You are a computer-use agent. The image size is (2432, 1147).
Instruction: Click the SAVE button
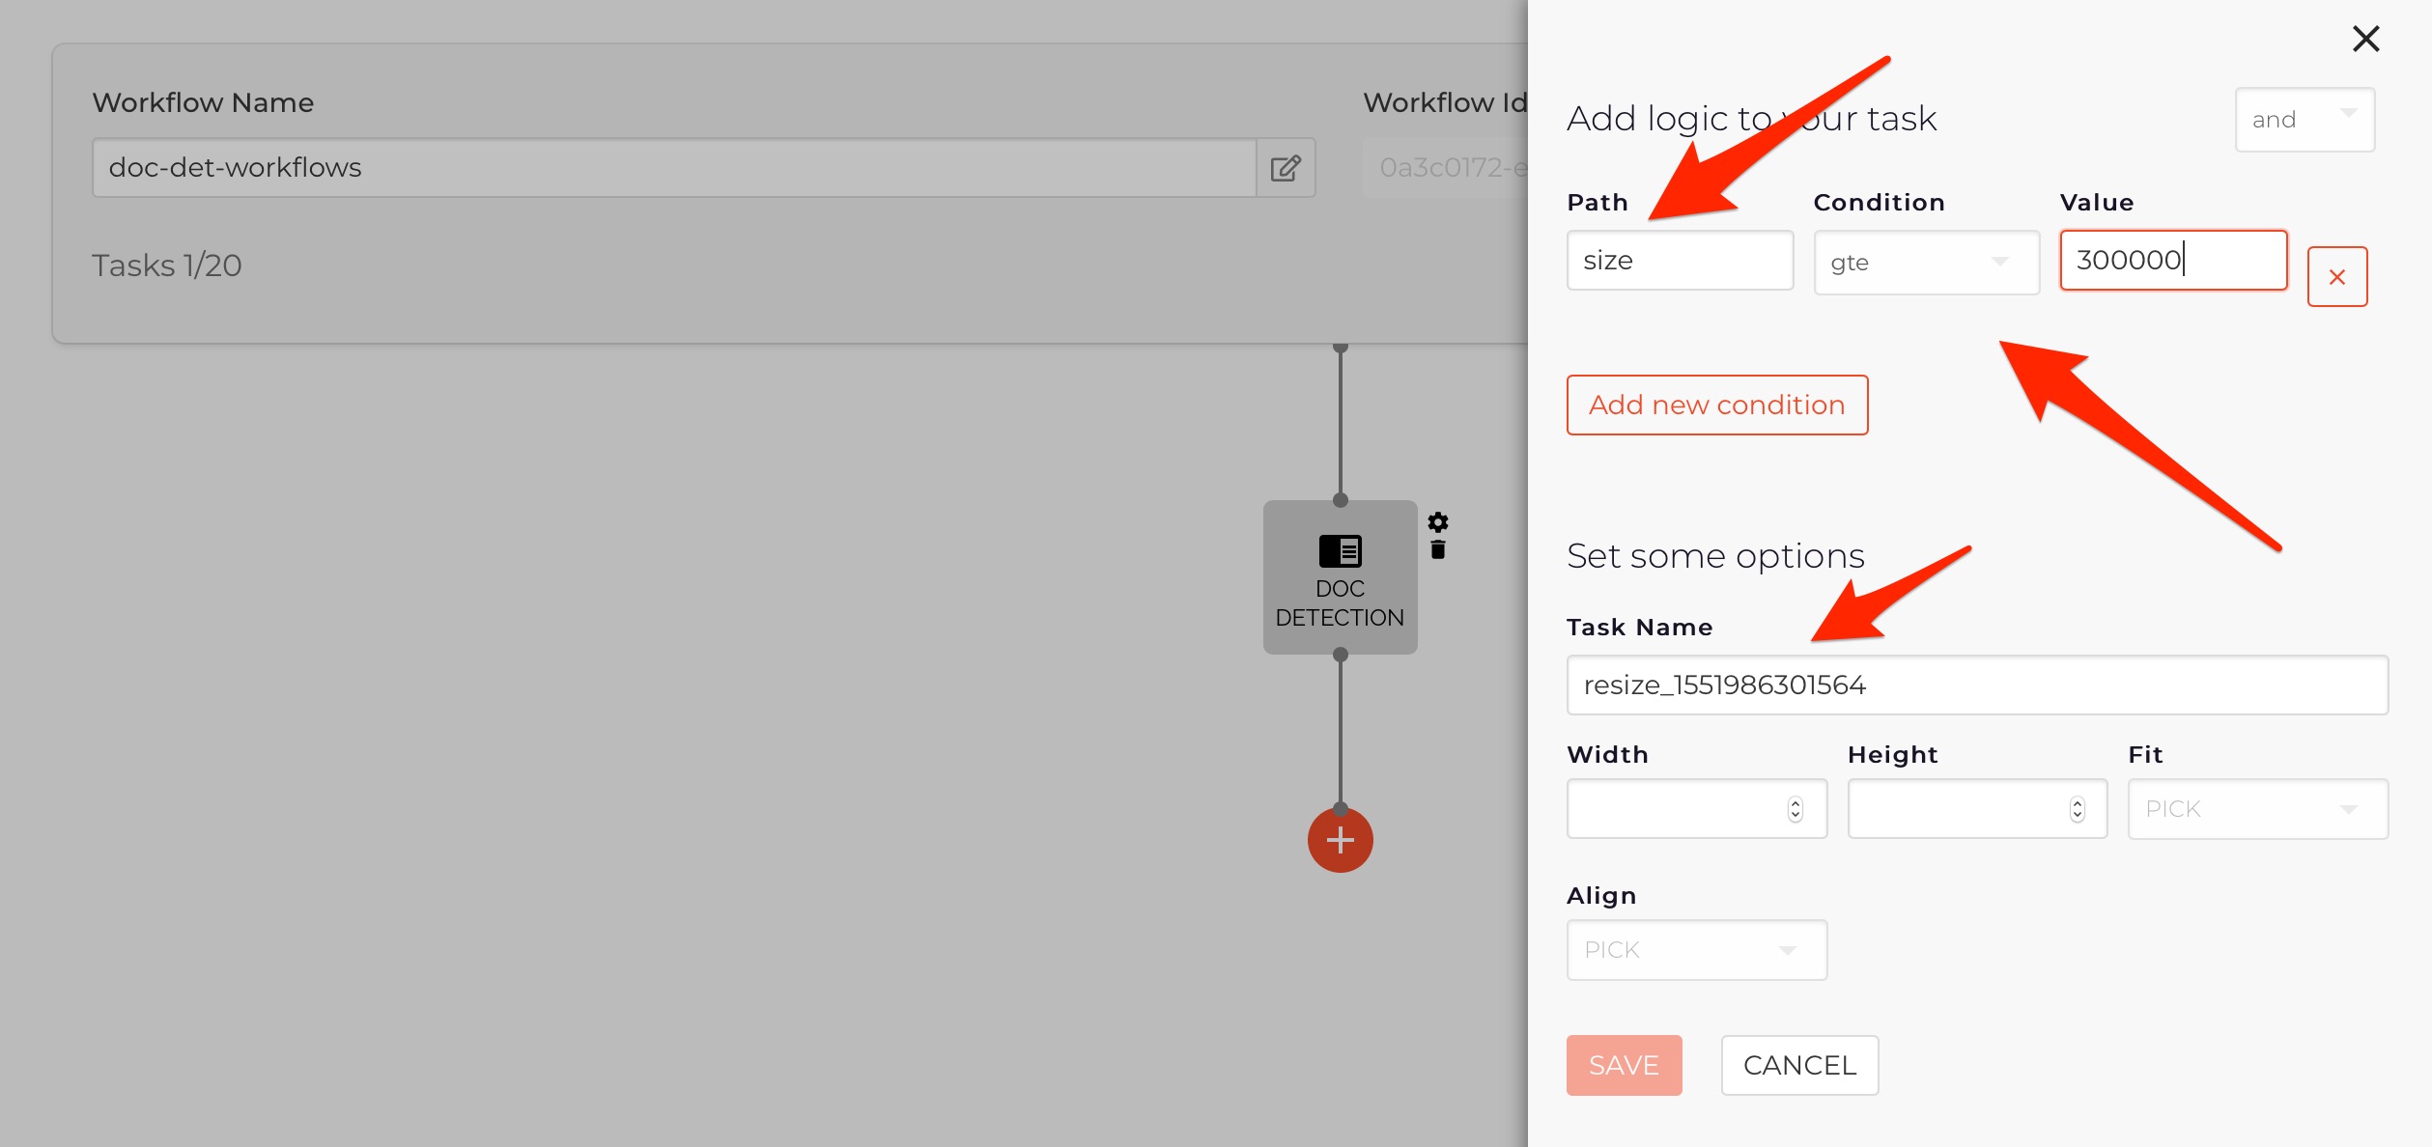pyautogui.click(x=1625, y=1065)
